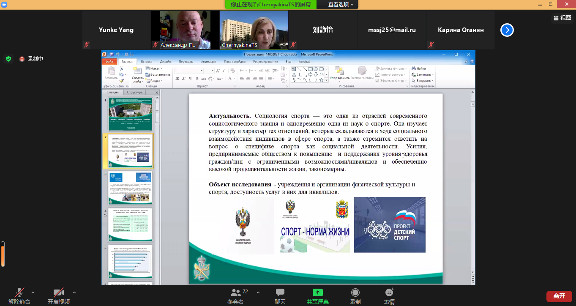Center text in Абзац group

click(248, 79)
